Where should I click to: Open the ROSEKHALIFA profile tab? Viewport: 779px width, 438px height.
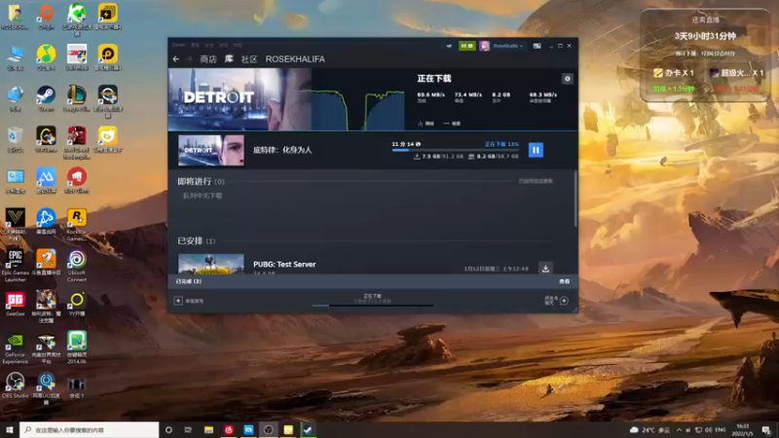[x=295, y=59]
